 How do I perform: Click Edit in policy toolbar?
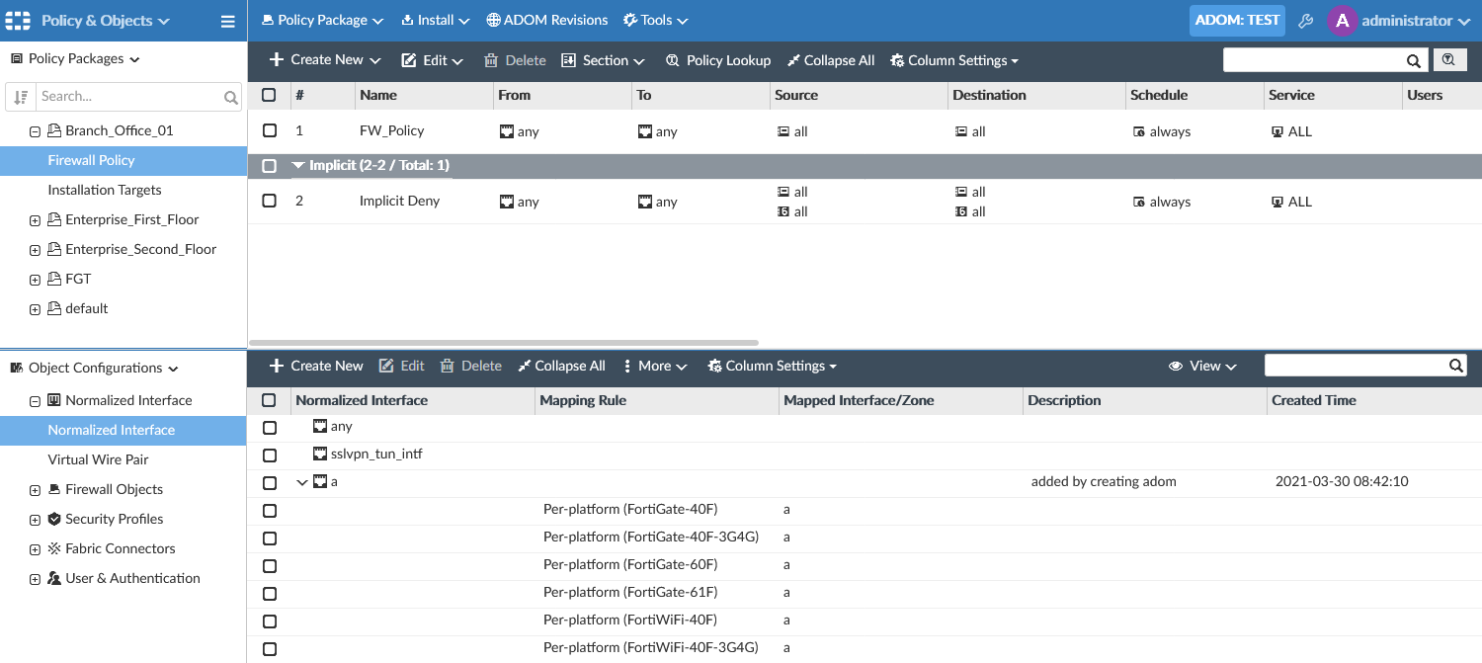tap(433, 60)
